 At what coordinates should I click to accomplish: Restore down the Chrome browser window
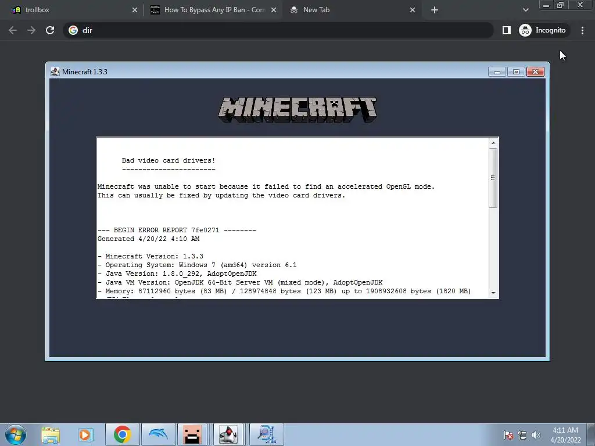point(561,5)
